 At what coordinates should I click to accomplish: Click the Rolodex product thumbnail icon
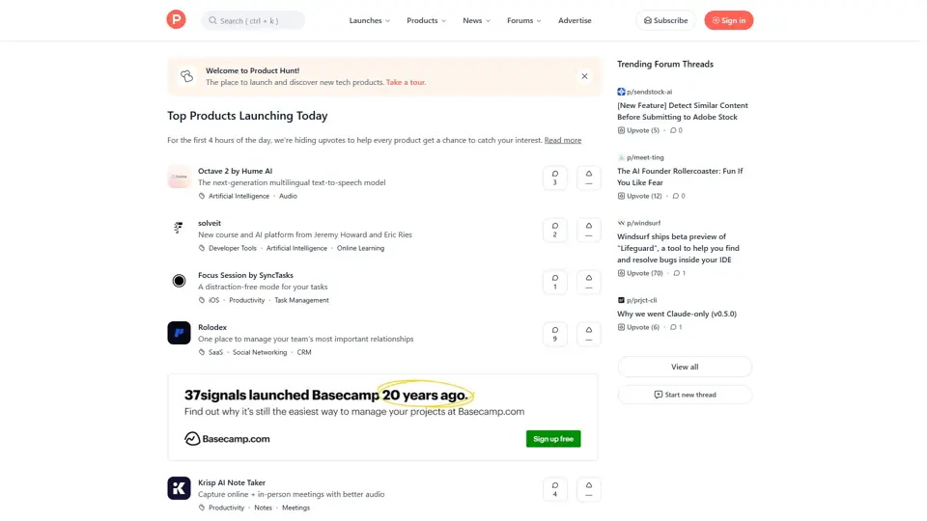tap(179, 333)
